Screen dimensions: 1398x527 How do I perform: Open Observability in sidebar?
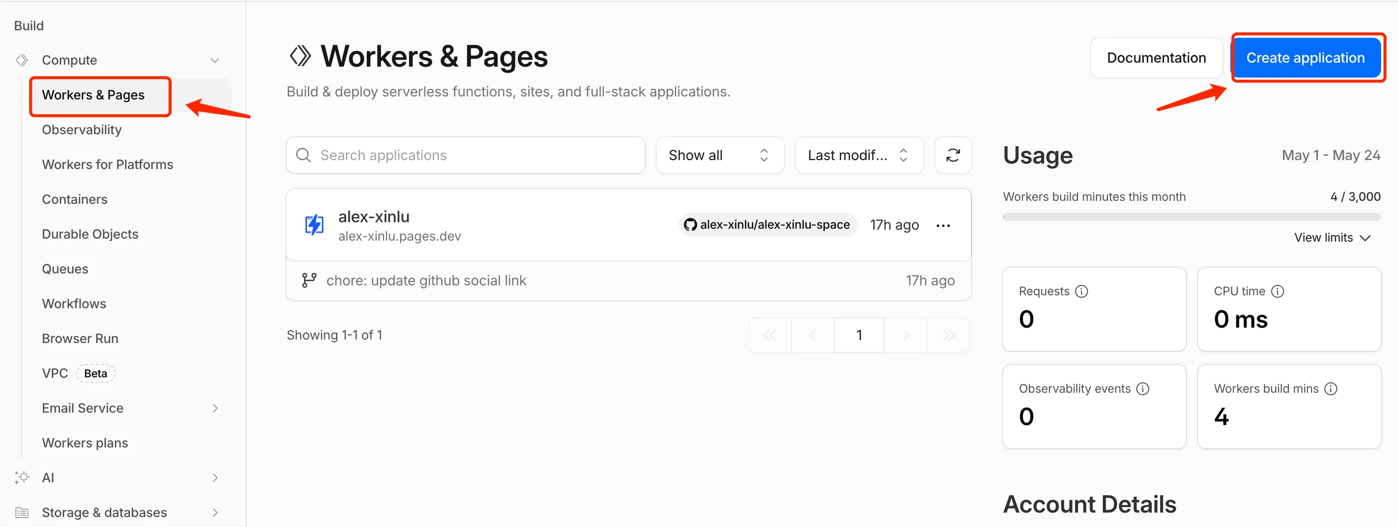click(82, 130)
